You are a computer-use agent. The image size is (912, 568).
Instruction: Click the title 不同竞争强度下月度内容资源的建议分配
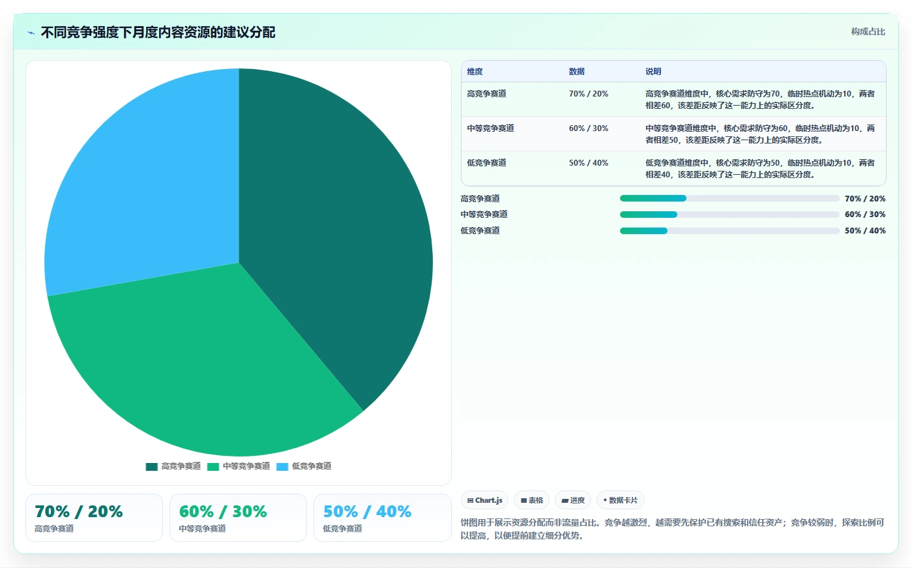point(158,33)
